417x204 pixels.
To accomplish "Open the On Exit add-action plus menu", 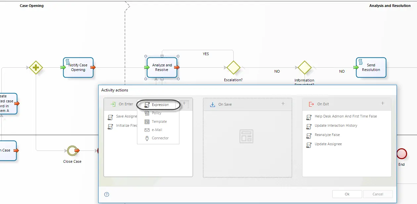I will tap(383, 103).
